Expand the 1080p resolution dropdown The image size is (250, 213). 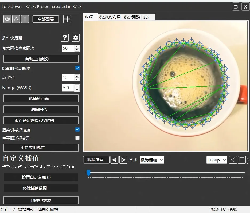[x=217, y=160]
